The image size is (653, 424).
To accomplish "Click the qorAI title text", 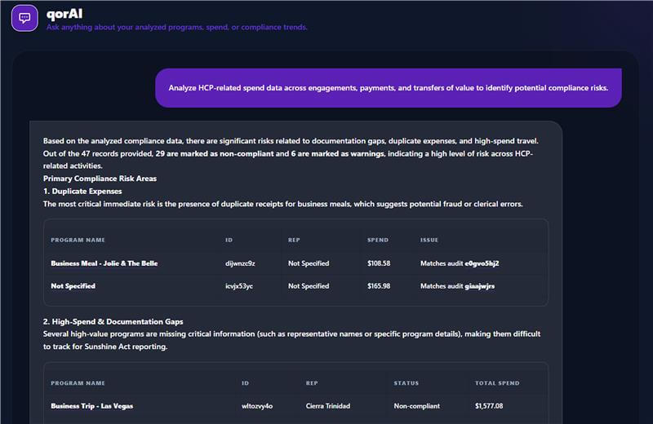I will [x=64, y=14].
